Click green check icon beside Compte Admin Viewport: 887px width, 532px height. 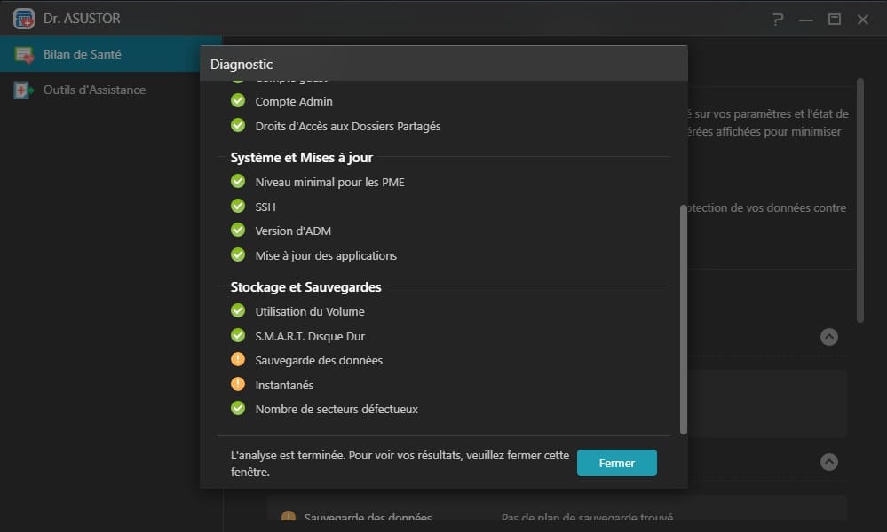tap(238, 100)
